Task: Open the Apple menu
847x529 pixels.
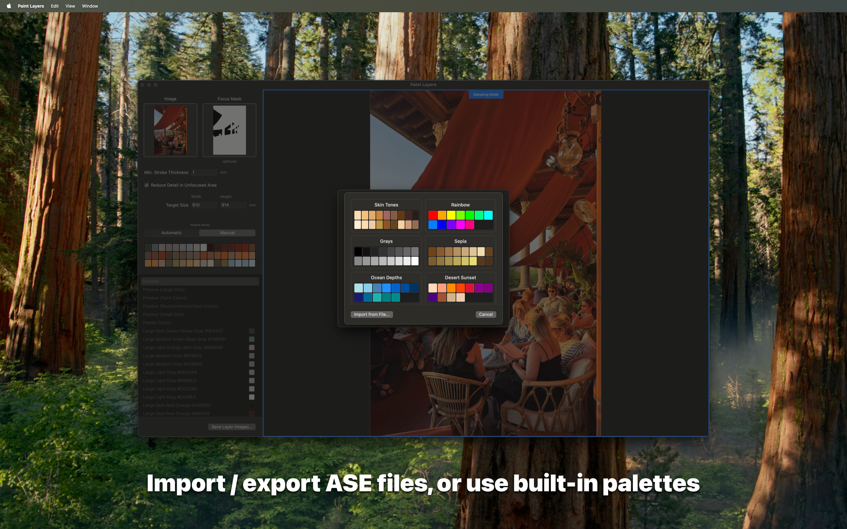Action: [x=8, y=6]
